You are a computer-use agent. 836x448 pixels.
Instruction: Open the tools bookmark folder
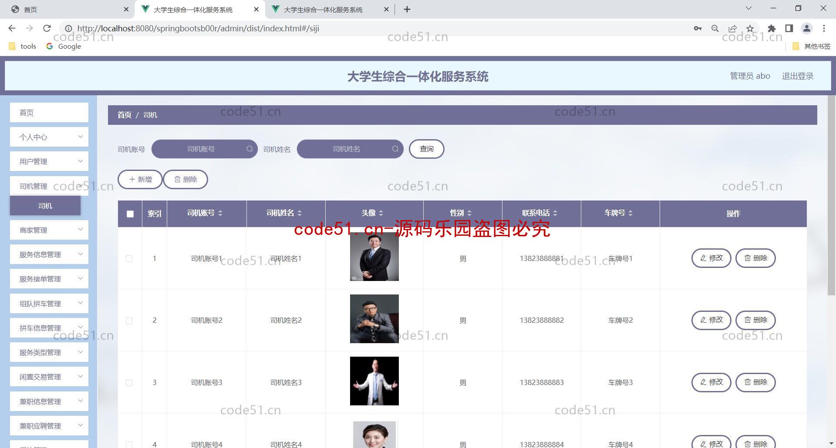point(22,46)
